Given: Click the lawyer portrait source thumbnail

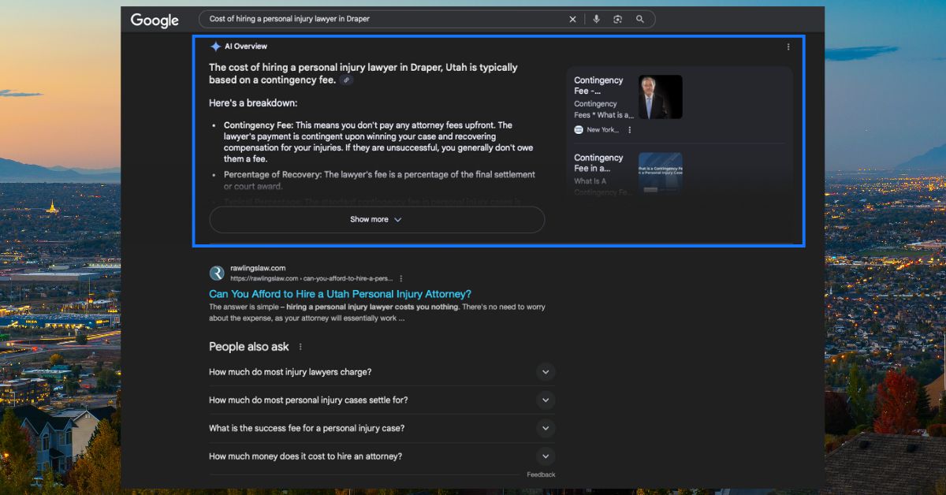Looking at the screenshot, I should 661,97.
